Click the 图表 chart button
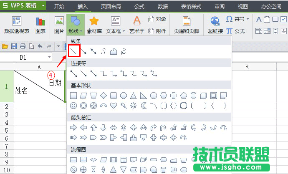 tap(40, 25)
